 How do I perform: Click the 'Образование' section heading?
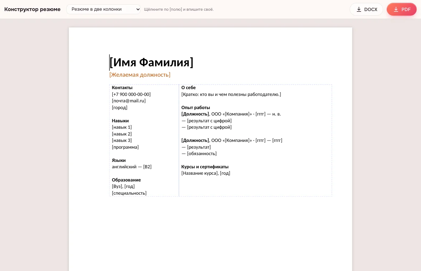[126, 180]
